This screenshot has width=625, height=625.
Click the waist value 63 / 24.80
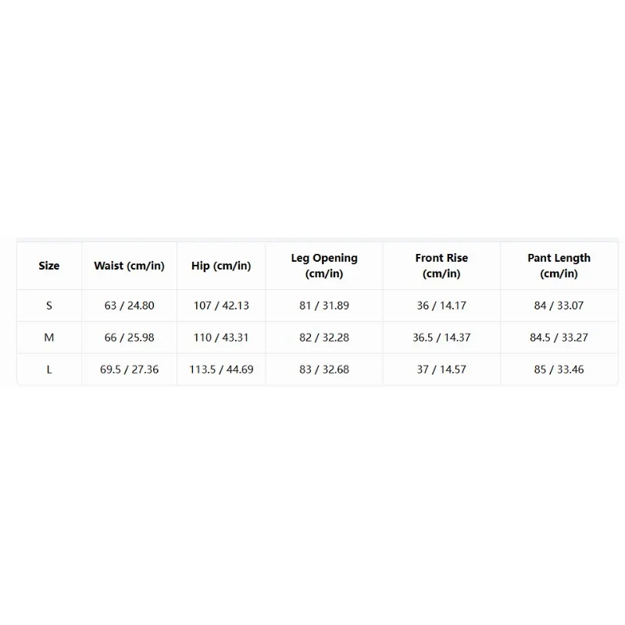pos(129,305)
